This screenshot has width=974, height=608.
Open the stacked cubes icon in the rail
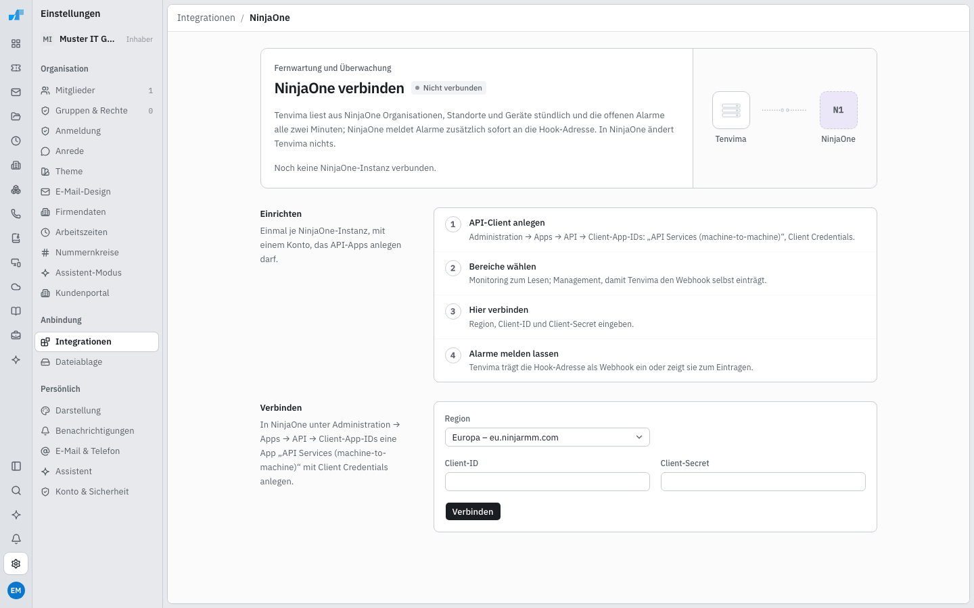pyautogui.click(x=16, y=190)
